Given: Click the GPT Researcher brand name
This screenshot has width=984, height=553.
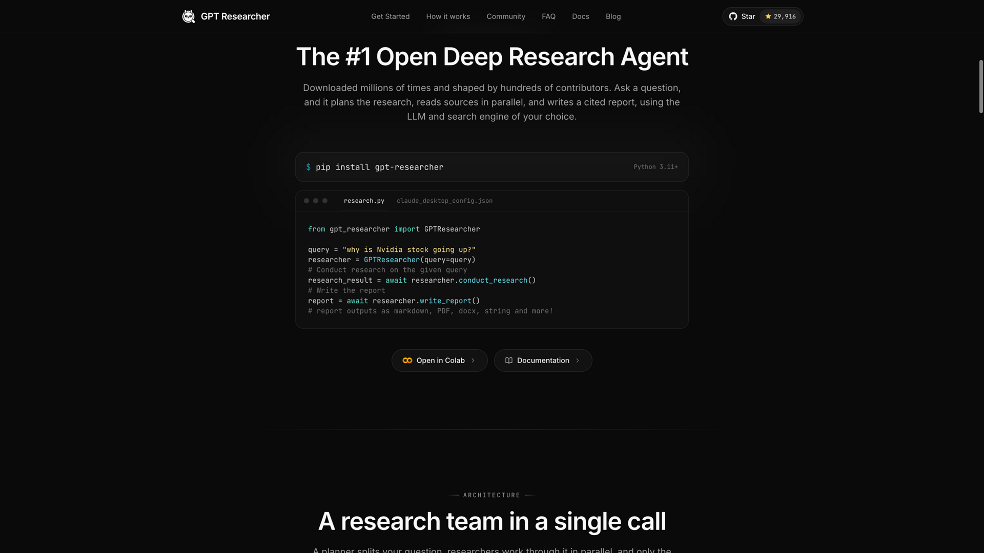Looking at the screenshot, I should [235, 16].
